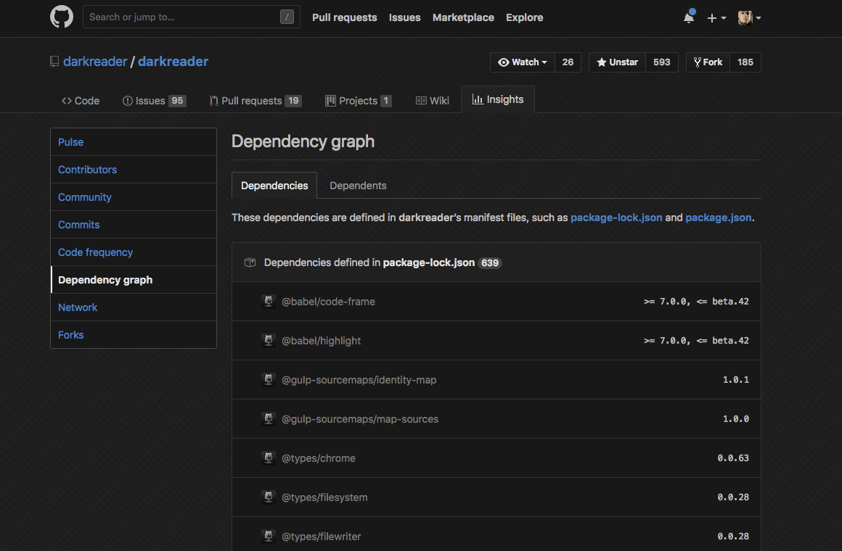Open Commits in the sidebar
Screen dimensions: 842x551
click(x=133, y=225)
